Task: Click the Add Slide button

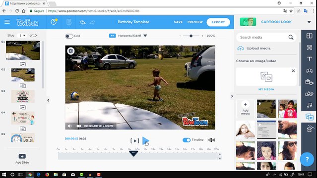Action: coord(22,159)
